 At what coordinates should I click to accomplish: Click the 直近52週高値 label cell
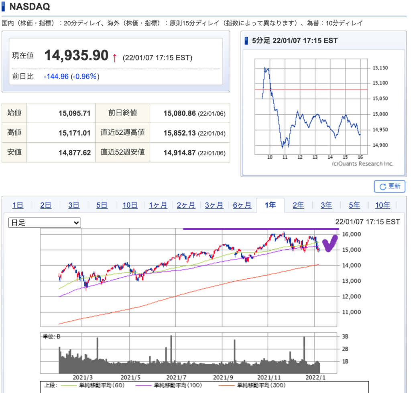tap(123, 133)
